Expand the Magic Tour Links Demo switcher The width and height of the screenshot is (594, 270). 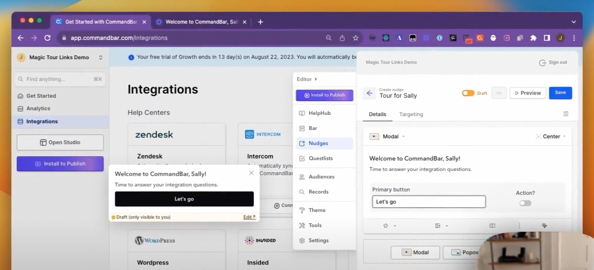pyautogui.click(x=101, y=57)
